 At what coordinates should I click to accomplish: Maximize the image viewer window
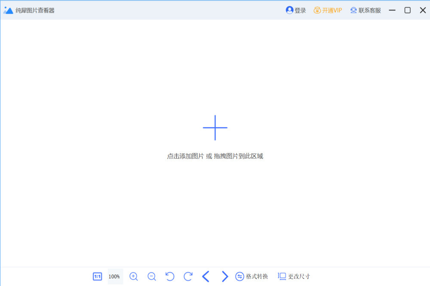click(x=407, y=10)
